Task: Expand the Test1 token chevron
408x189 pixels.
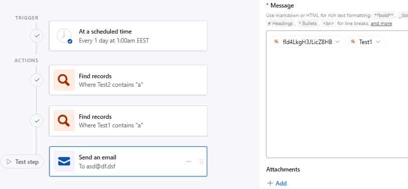Action: click(378, 42)
